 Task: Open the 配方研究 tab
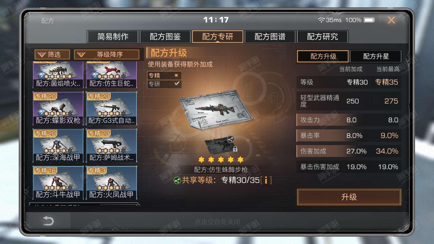(x=322, y=37)
